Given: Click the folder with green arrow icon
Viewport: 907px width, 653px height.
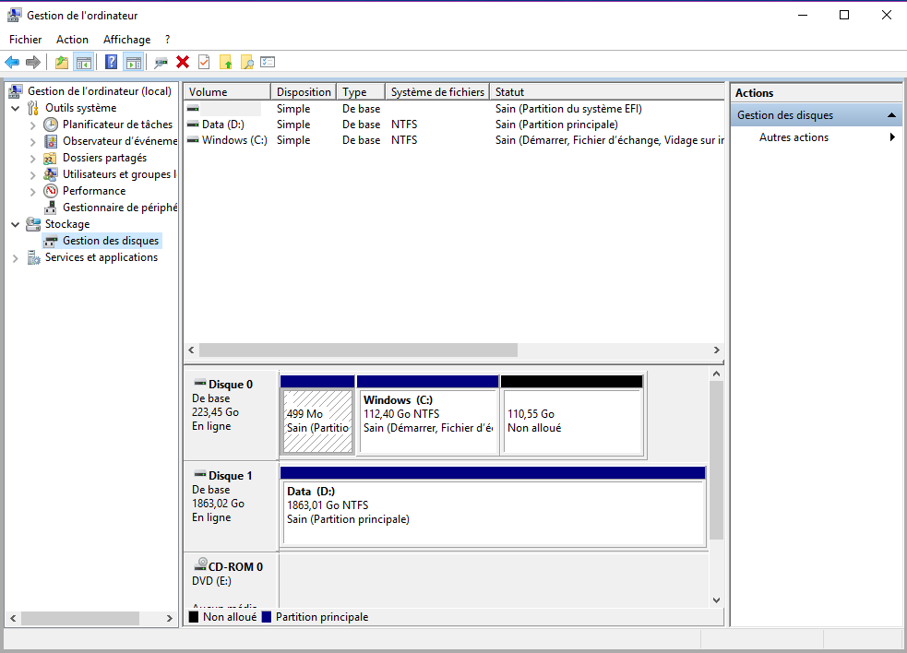Looking at the screenshot, I should [225, 62].
